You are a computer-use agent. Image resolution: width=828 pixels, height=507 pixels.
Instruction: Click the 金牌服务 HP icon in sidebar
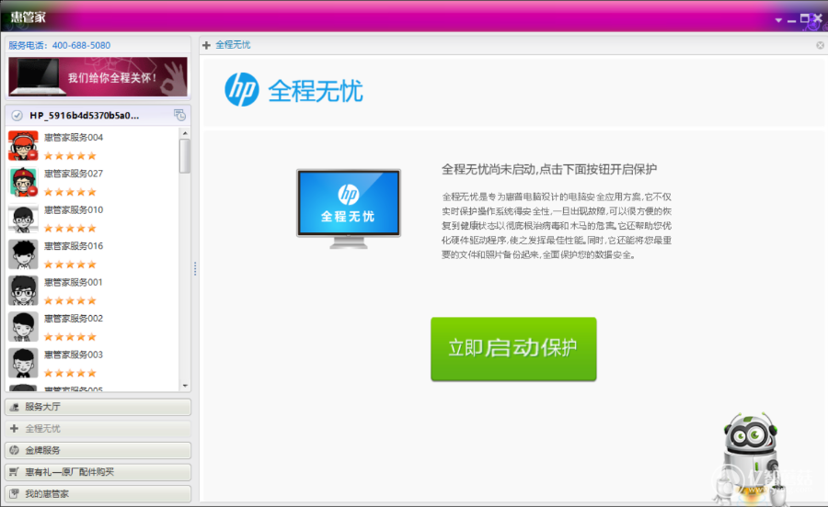pyautogui.click(x=14, y=450)
